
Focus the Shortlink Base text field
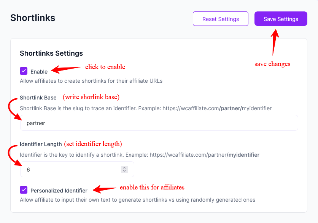click(159, 123)
